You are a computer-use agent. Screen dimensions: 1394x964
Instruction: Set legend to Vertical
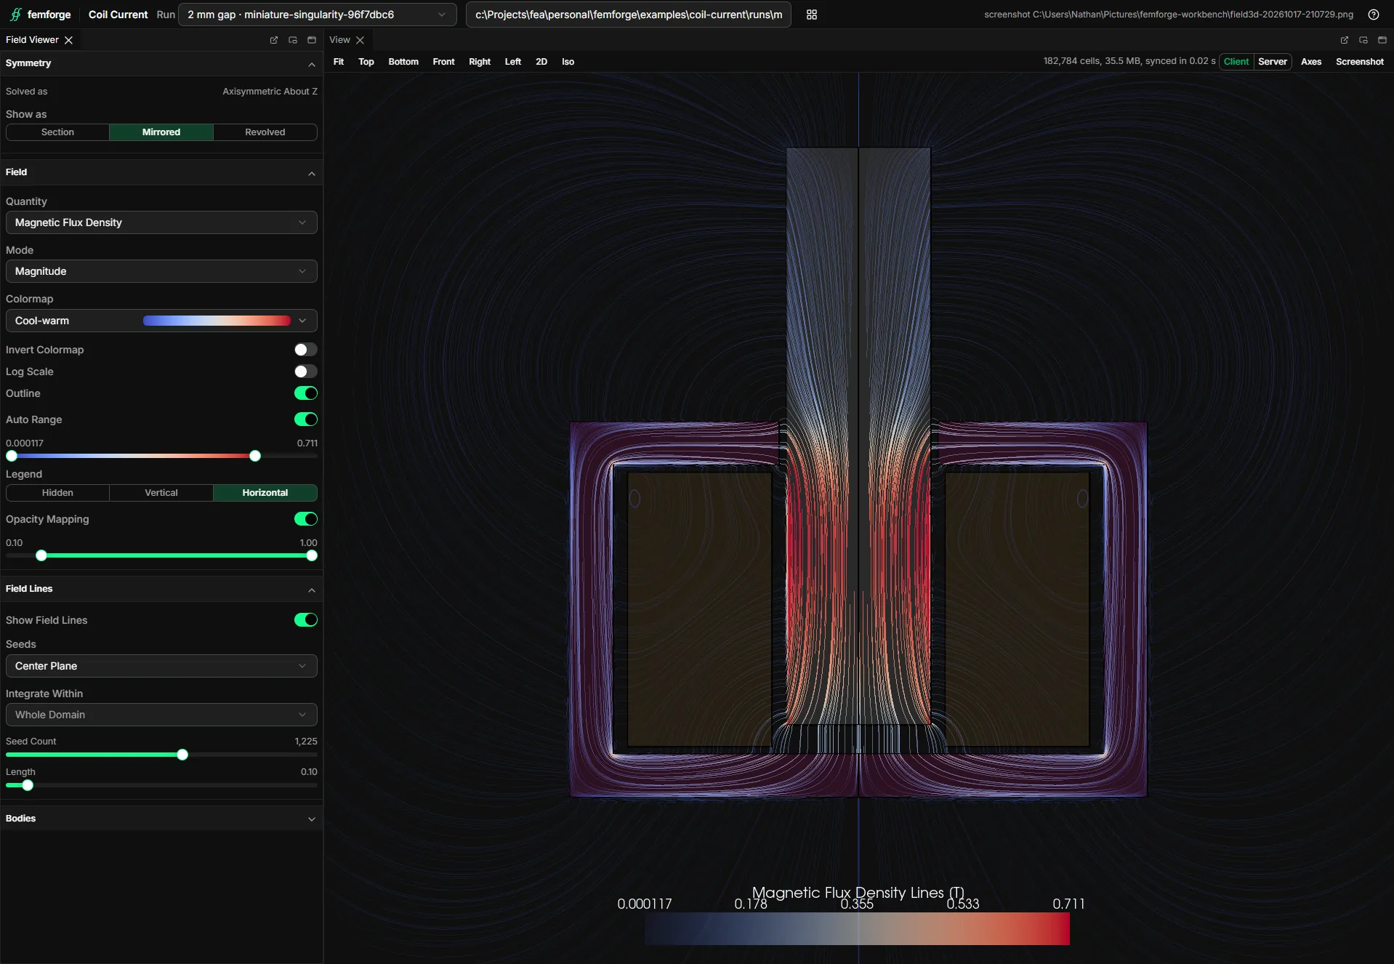tap(161, 493)
